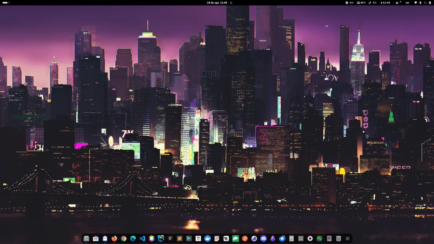
Task: Click the Wi-Fi status icon
Action: 416,3
